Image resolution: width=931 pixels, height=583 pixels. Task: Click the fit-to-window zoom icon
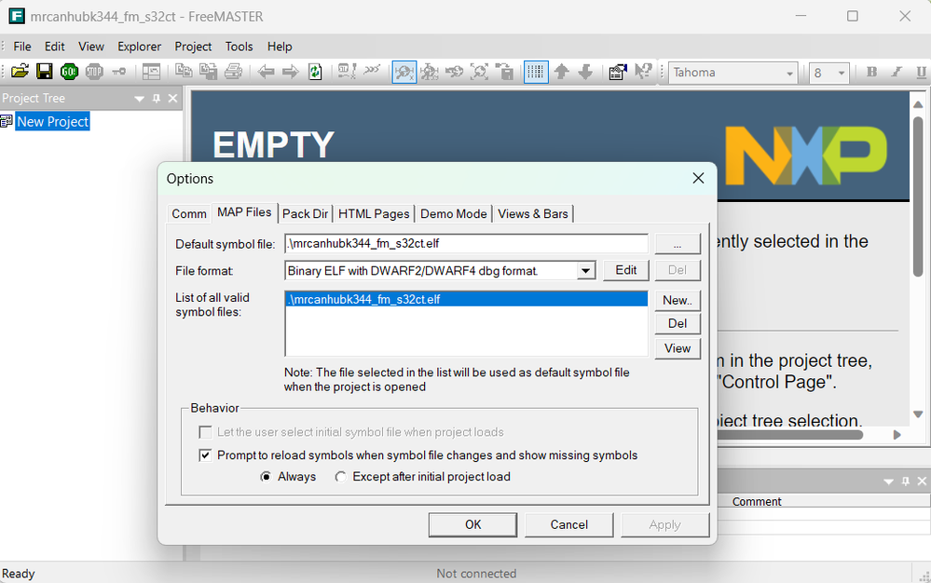point(479,73)
